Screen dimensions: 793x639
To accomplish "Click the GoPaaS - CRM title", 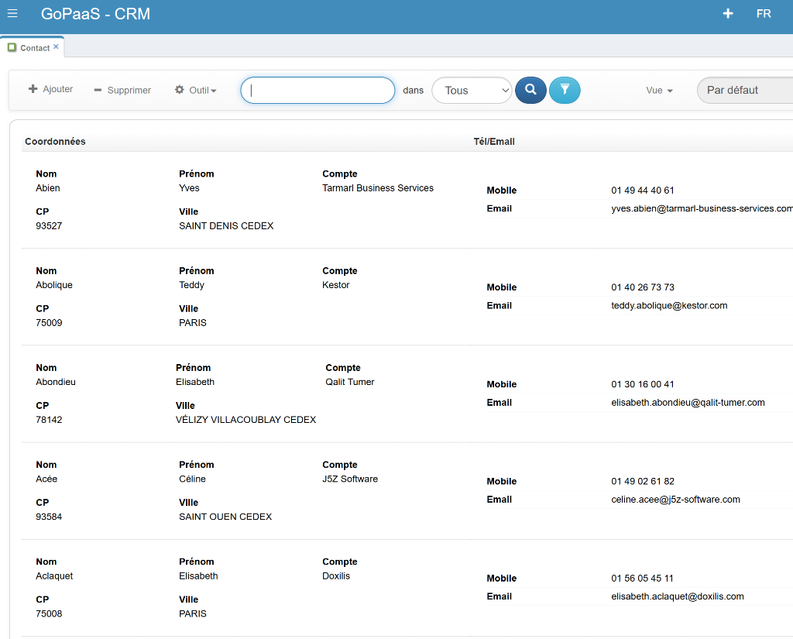I will (95, 14).
